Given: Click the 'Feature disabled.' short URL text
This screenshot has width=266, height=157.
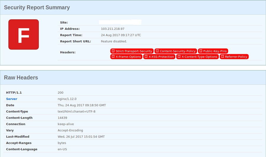Looking at the screenshot, I should (114, 42).
